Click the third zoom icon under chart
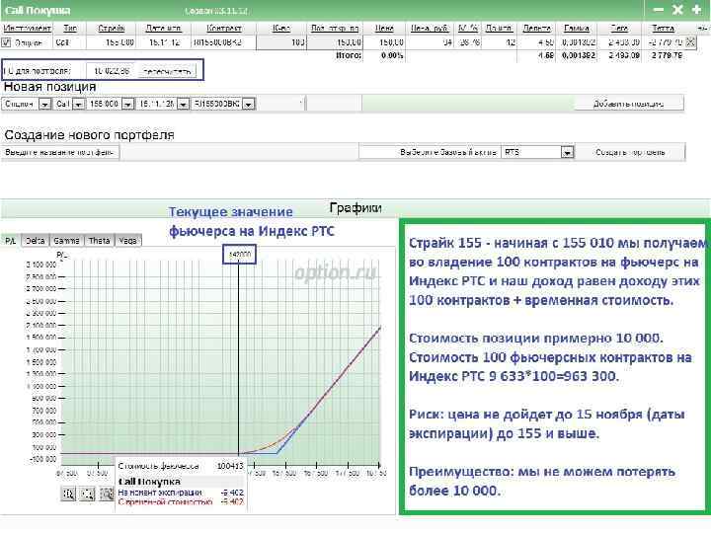Screen dimensions: 711x533 106,494
